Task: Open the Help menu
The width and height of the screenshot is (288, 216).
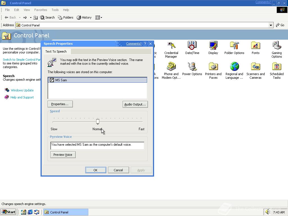Action: click(x=66, y=10)
